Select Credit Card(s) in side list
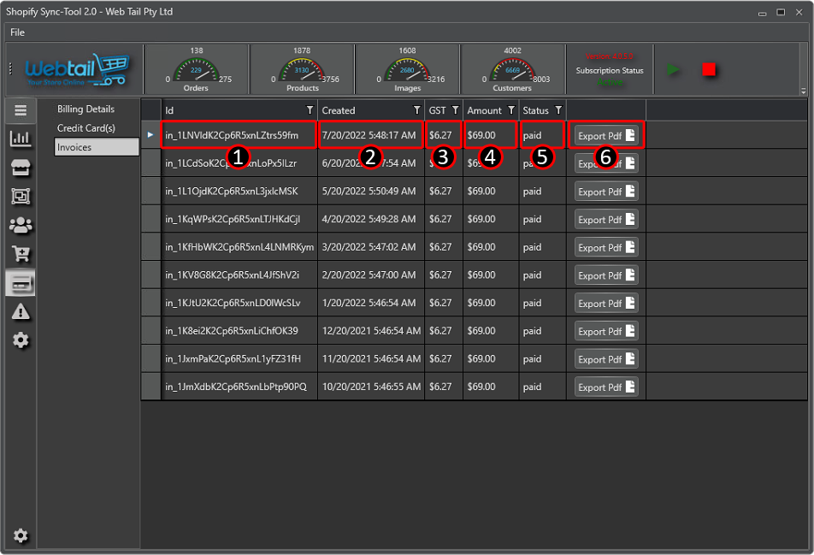This screenshot has height=555, width=814. tap(86, 128)
